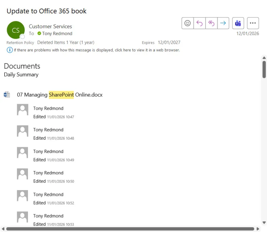Open the emoji reaction picker

pos(188,23)
